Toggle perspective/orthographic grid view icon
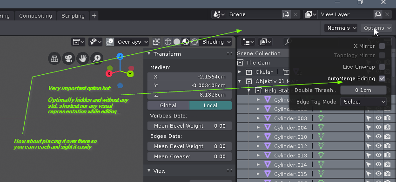The width and height of the screenshot is (396, 182). coord(54,59)
